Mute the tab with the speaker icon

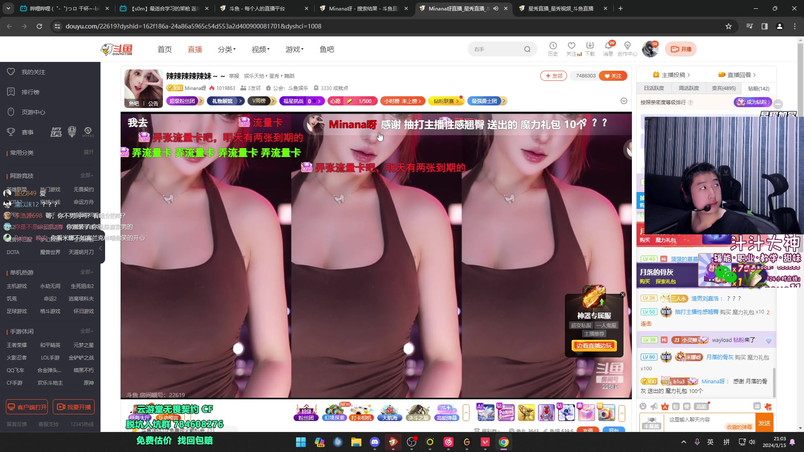click(496, 8)
